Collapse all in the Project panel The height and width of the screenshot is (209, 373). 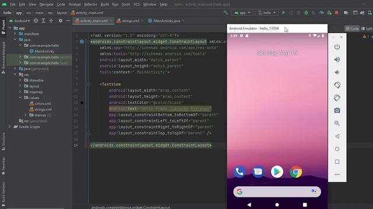click(x=51, y=21)
